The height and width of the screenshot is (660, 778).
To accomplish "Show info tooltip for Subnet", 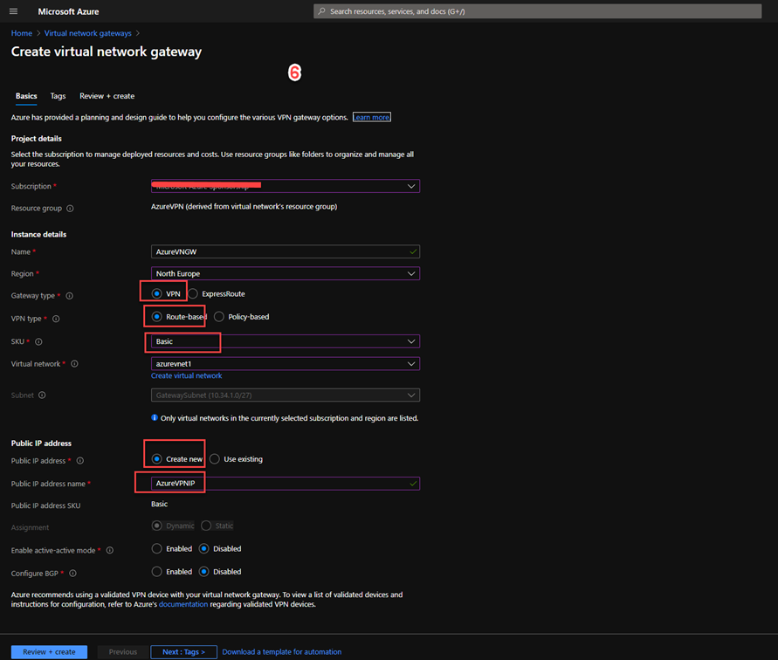I will coord(42,395).
